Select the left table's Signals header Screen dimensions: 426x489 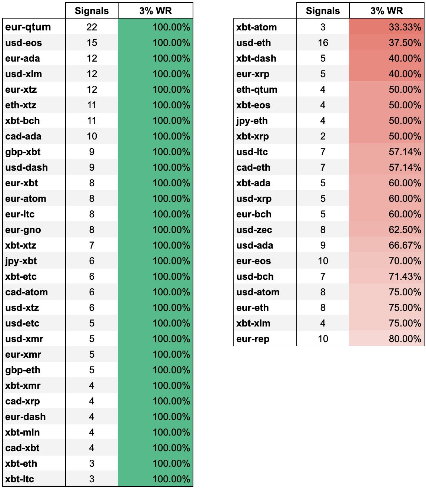tap(91, 11)
